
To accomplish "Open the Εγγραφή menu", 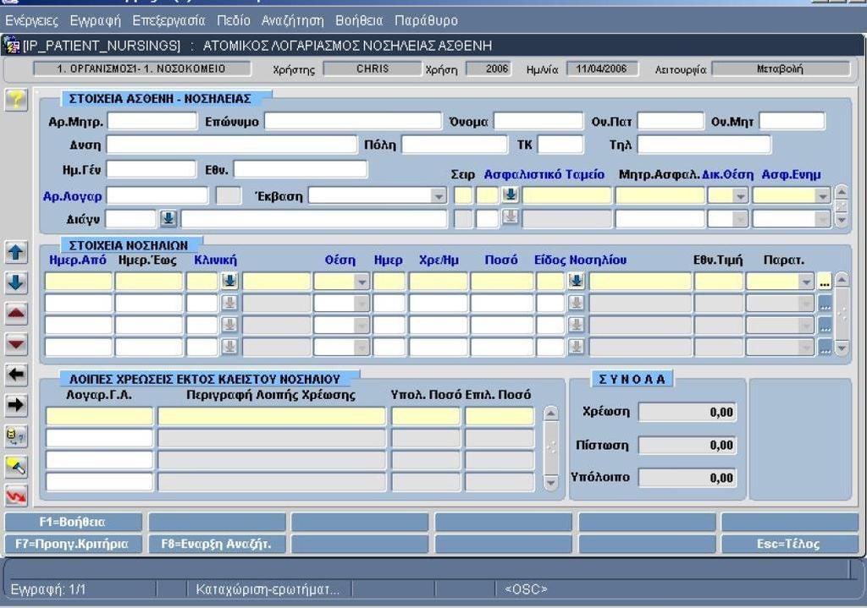I will coord(95,20).
